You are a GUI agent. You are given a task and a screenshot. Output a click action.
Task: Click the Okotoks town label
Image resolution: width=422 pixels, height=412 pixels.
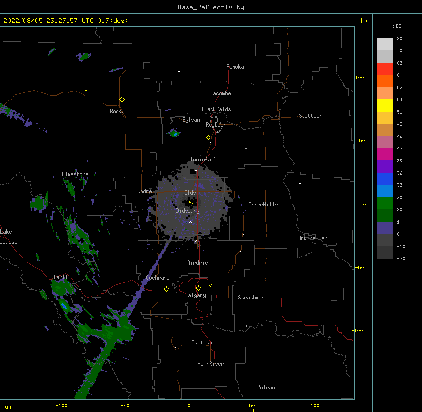click(x=202, y=343)
